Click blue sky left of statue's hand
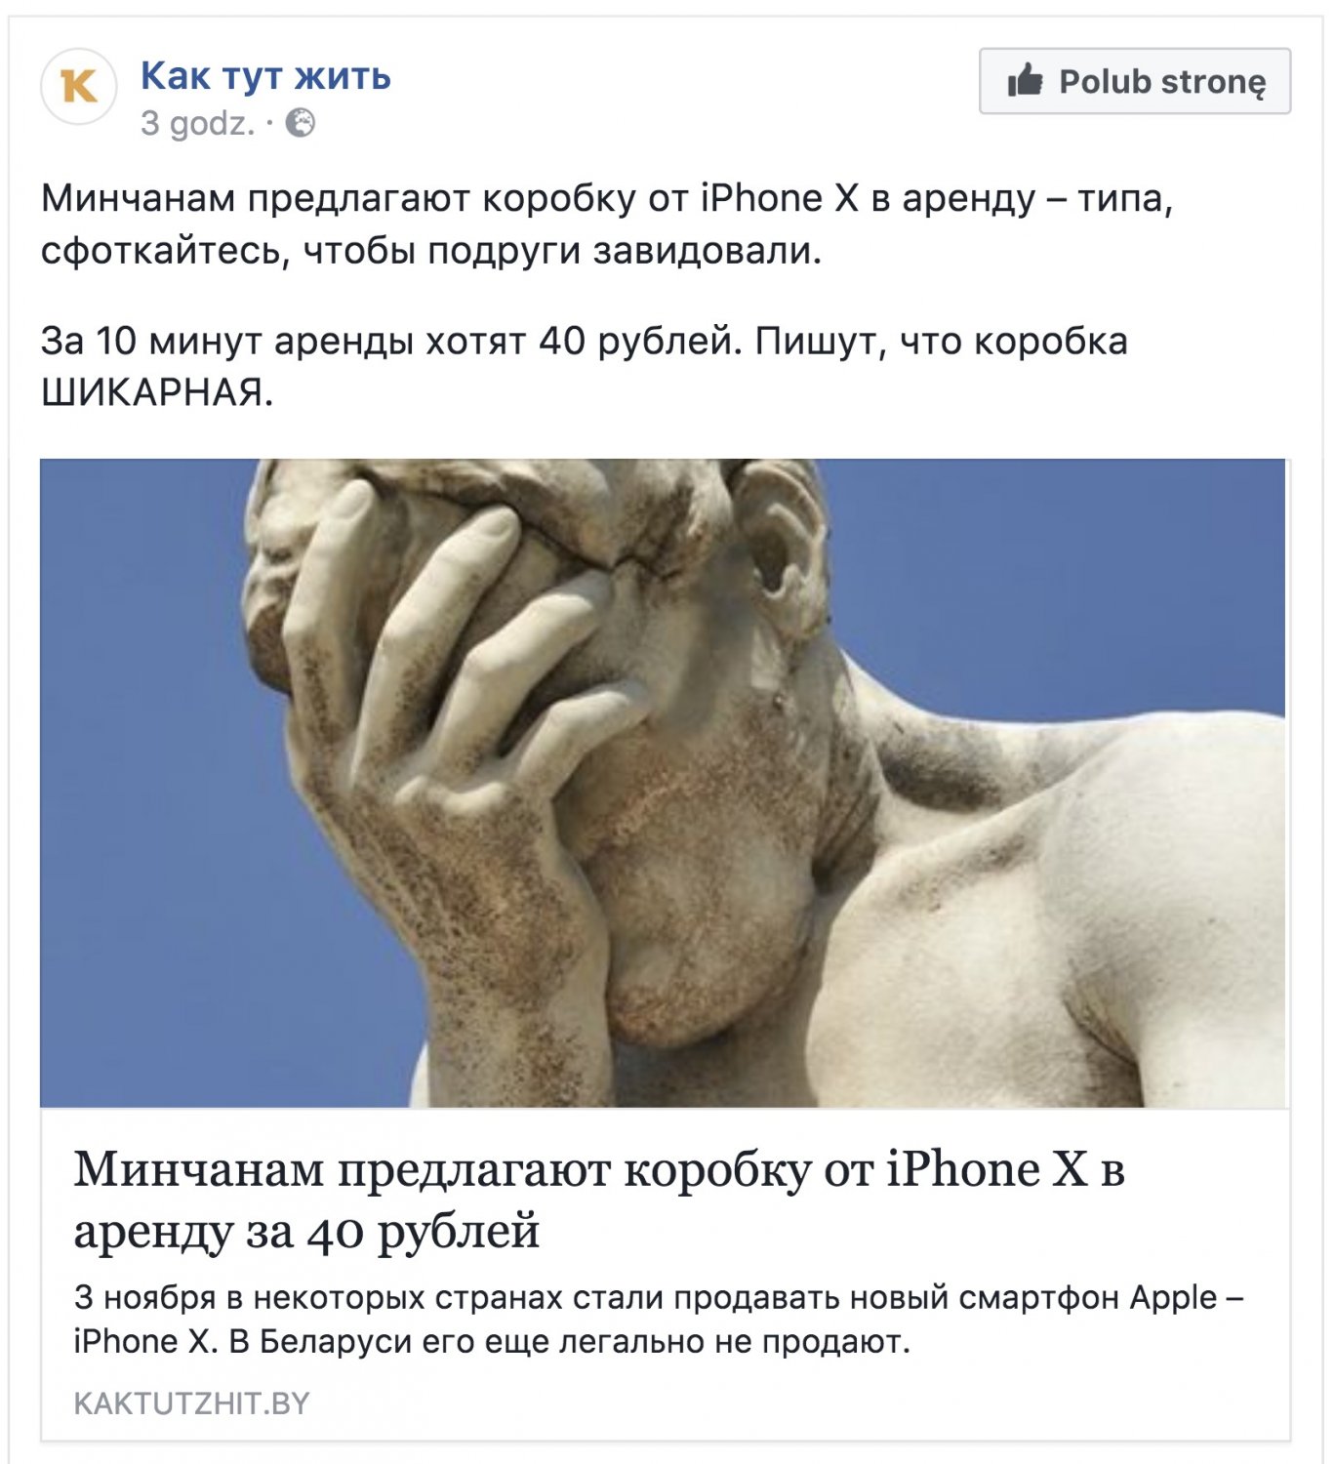Image resolution: width=1335 pixels, height=1464 pixels. pos(146,781)
